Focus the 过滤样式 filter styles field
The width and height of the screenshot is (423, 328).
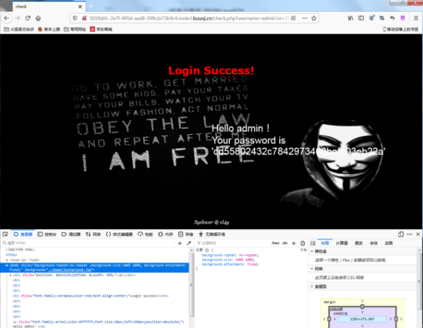(x=232, y=243)
